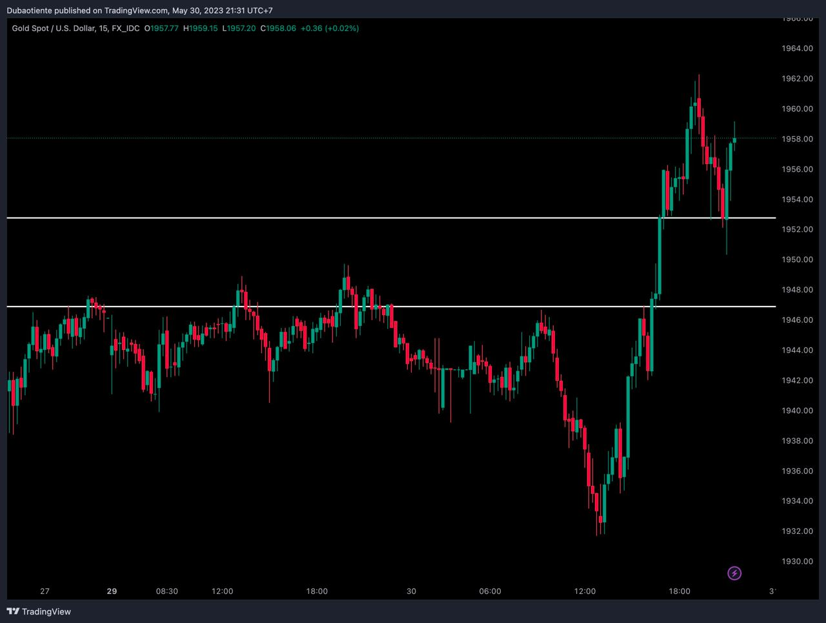Click the +0.36 (+0.02%) change label
Screen dimensions: 826x623
tap(330, 28)
